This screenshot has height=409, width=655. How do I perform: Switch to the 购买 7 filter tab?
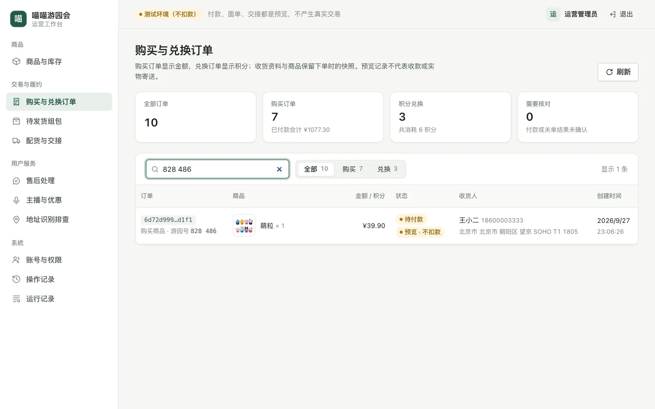[x=352, y=169]
